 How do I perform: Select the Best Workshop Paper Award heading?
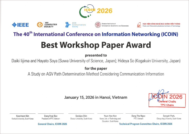[x=96, y=45]
